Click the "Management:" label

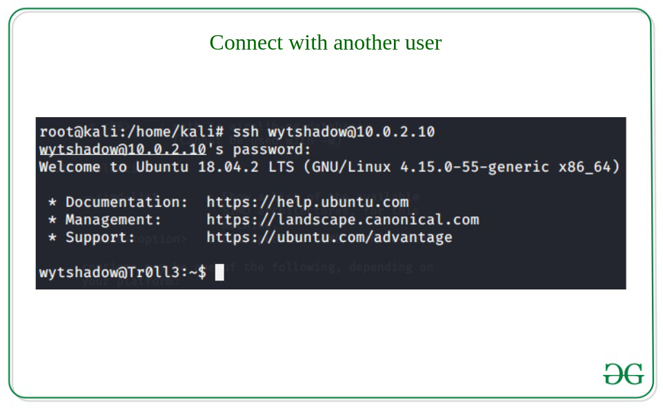tap(114, 220)
